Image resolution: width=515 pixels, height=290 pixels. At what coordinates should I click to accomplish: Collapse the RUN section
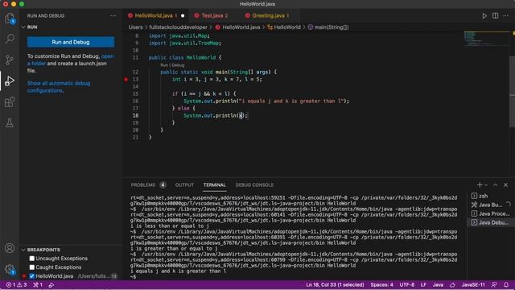tap(23, 27)
